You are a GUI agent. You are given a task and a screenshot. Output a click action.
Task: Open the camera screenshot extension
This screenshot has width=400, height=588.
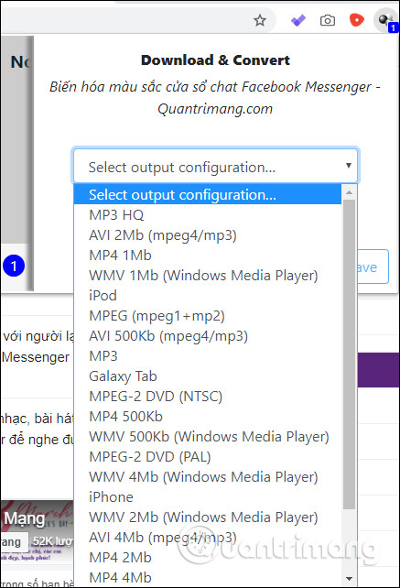pos(328,20)
